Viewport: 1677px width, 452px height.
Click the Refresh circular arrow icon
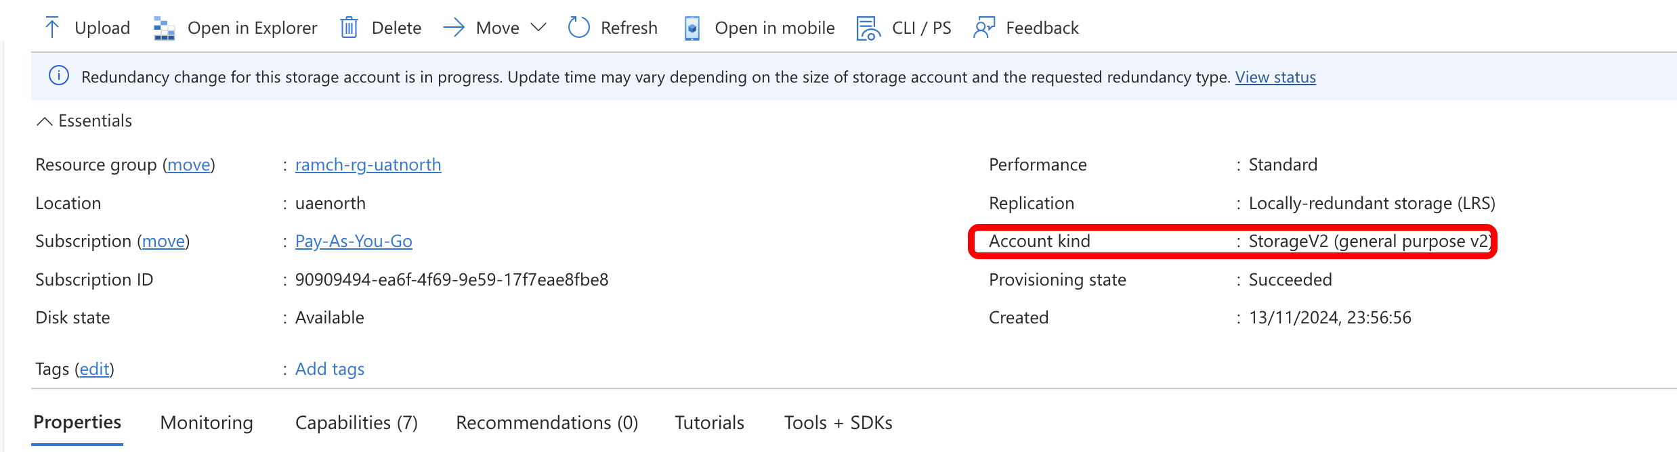coord(579,28)
